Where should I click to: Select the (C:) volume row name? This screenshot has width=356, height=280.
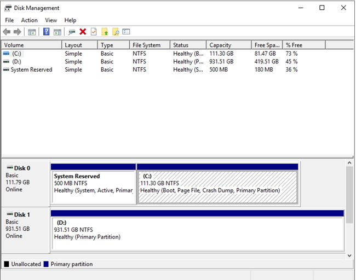pyautogui.click(x=16, y=54)
